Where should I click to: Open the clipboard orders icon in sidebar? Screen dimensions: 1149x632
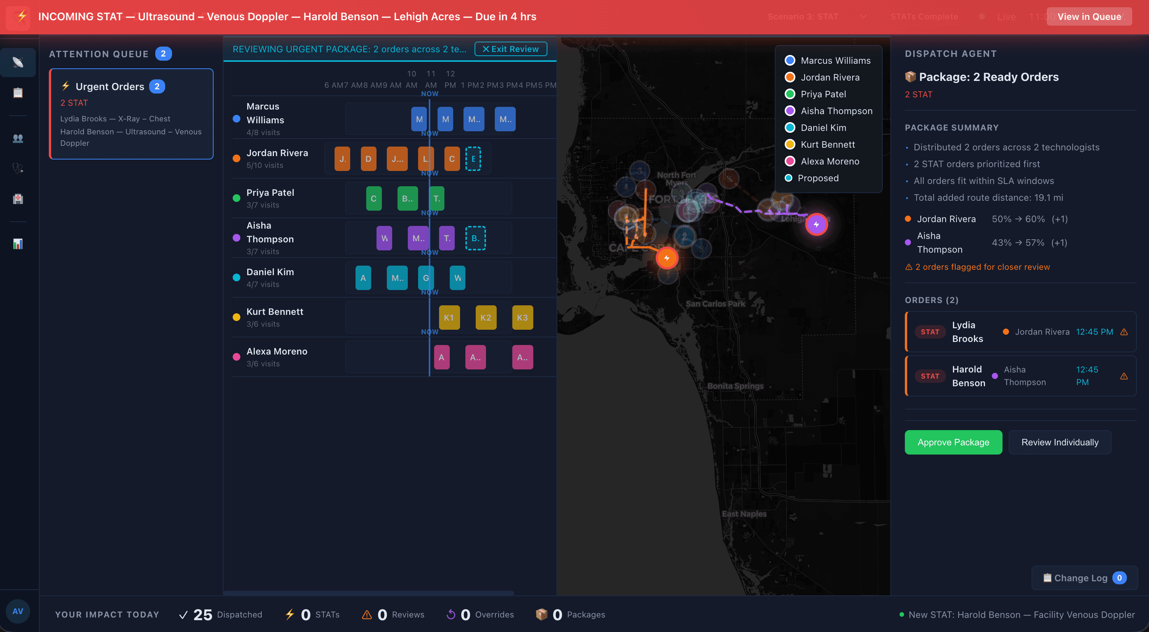(18, 92)
